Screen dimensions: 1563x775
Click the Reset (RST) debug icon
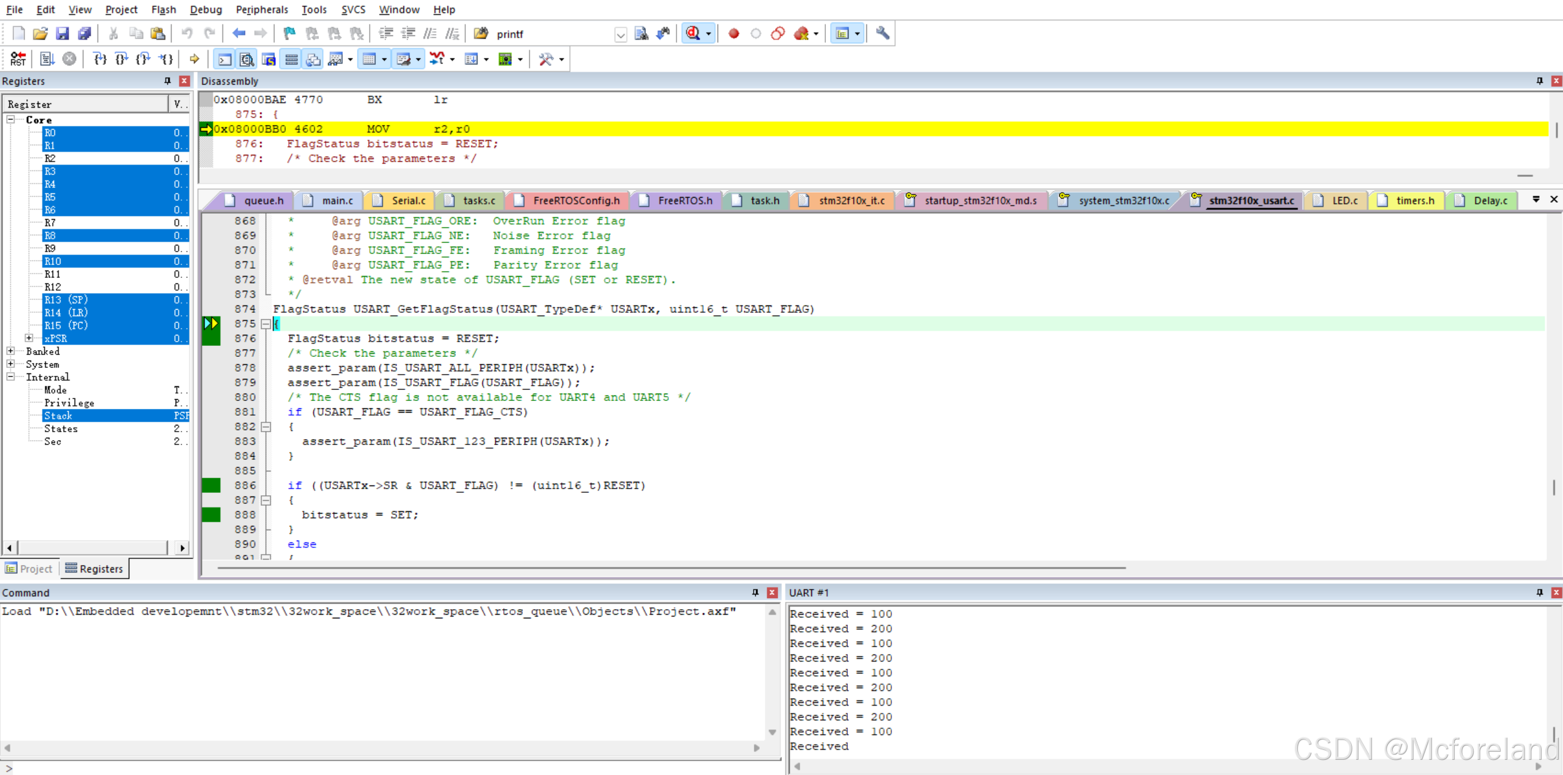coord(18,59)
